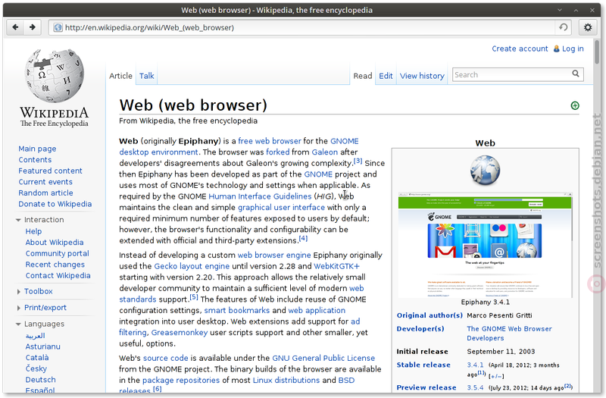This screenshot has width=606, height=398.
Task: Open About Wikipedia link
Action: tap(55, 242)
